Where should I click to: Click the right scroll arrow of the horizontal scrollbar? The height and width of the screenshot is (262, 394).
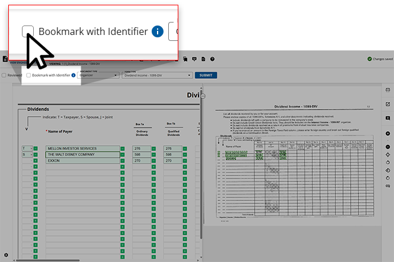pyautogui.click(x=198, y=260)
